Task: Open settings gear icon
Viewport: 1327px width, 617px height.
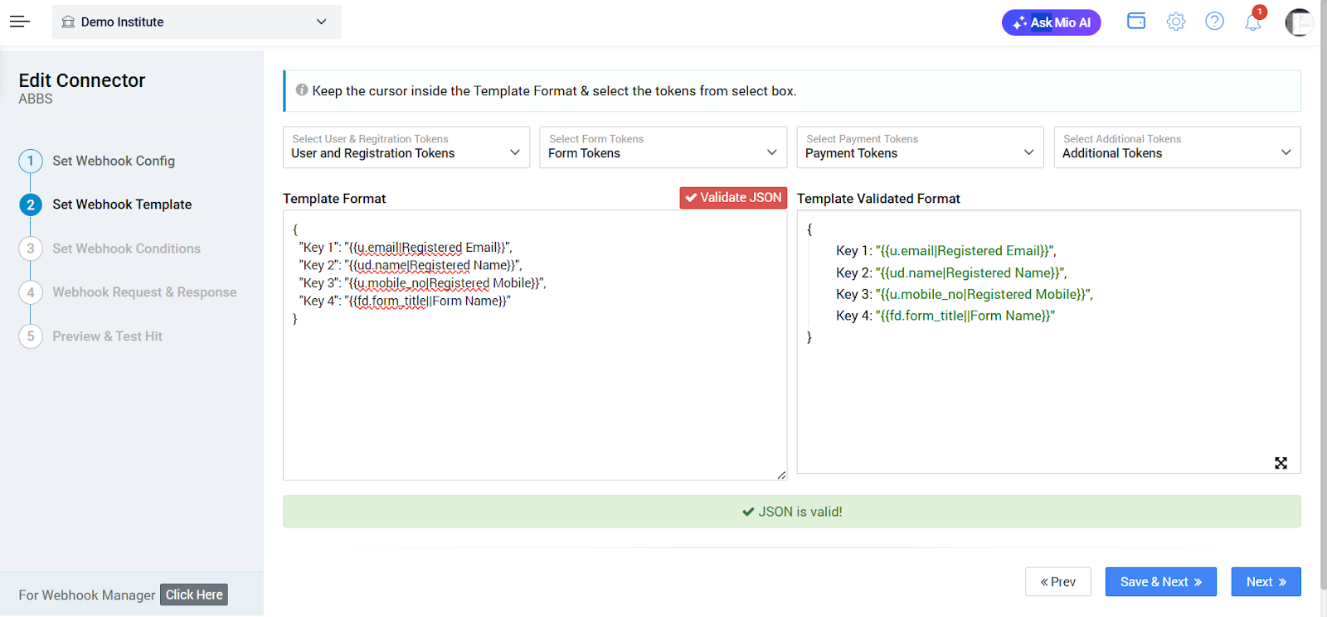Action: coord(1175,22)
